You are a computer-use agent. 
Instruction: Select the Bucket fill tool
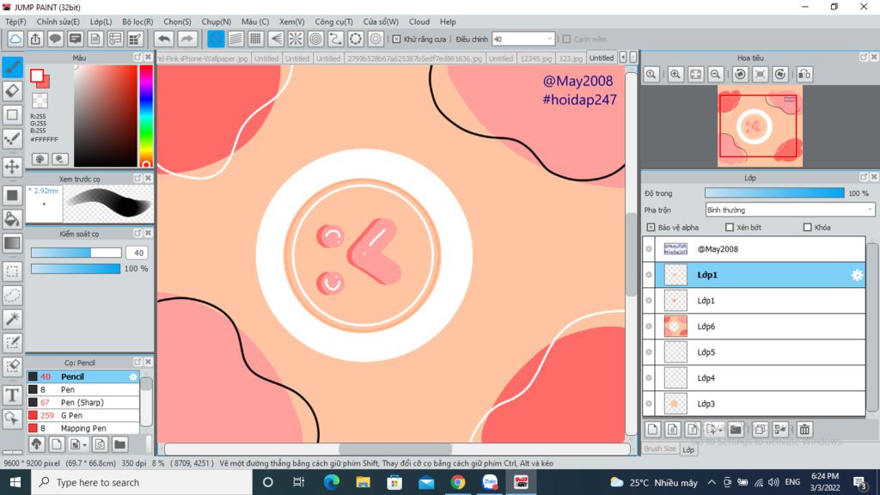(x=12, y=219)
